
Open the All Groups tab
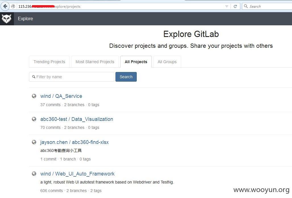coord(167,62)
